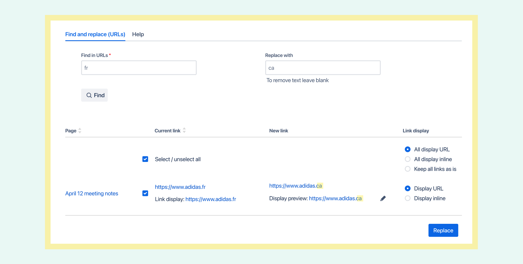Switch to the Help tab
Viewport: 523px width, 264px height.
[138, 34]
